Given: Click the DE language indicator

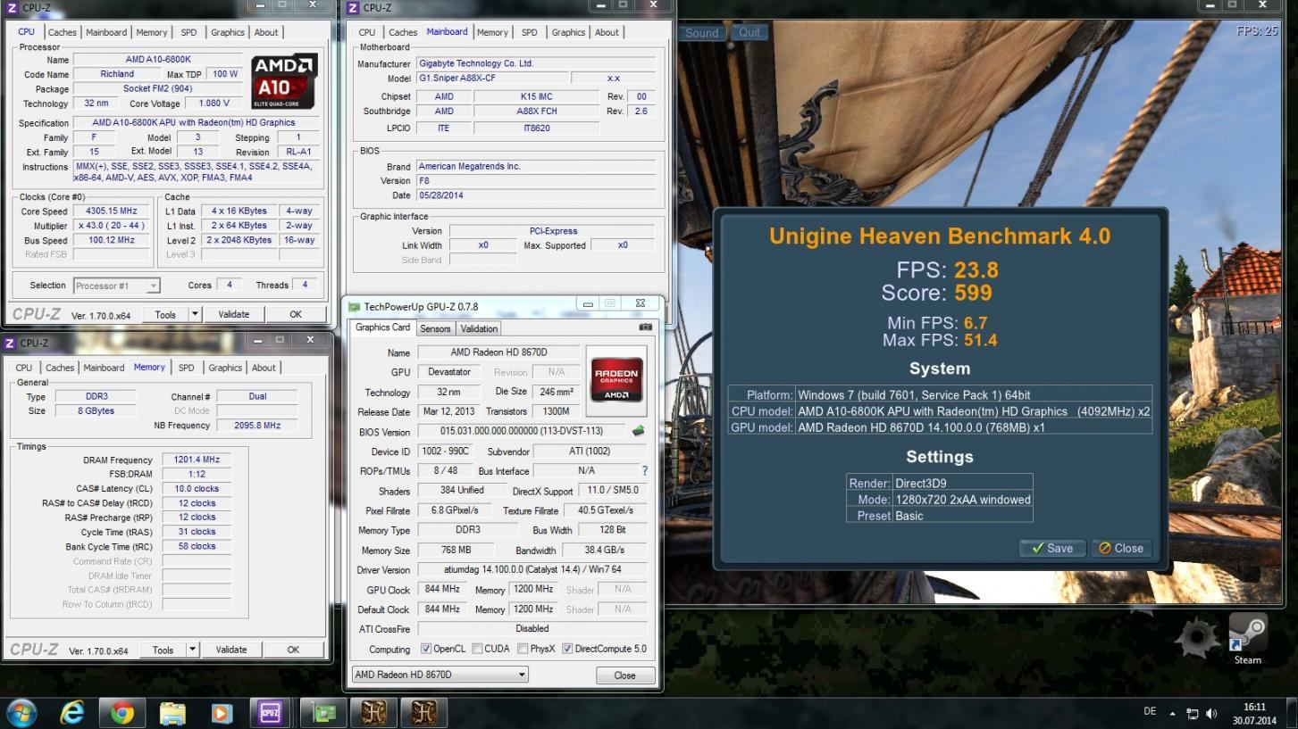Looking at the screenshot, I should coord(1150,711).
